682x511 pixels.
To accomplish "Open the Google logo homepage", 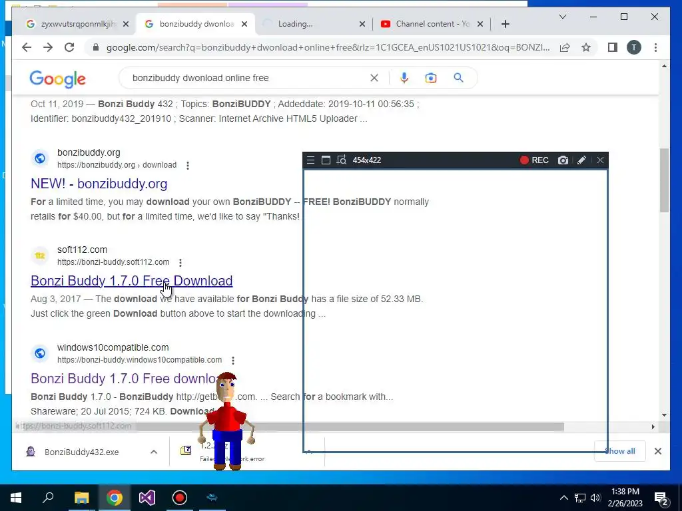I will (57, 79).
